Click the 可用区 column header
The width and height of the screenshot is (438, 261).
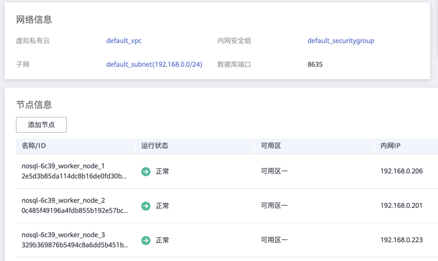point(271,146)
